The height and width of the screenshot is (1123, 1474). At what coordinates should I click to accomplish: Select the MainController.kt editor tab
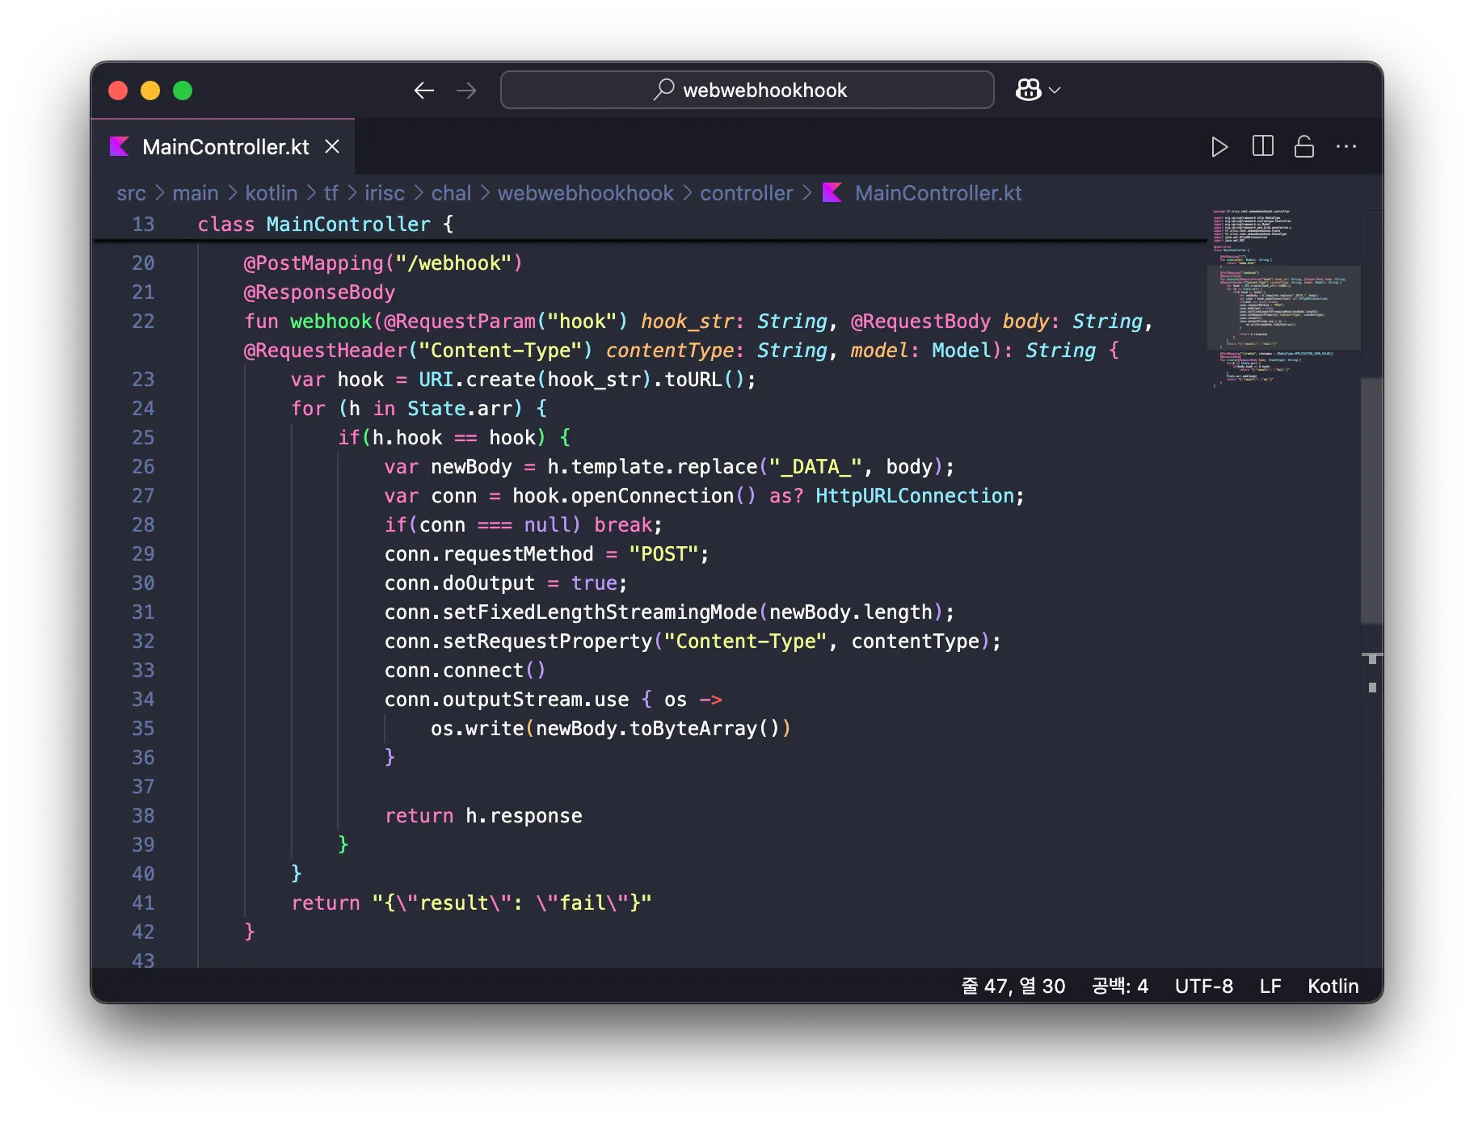coord(225,147)
